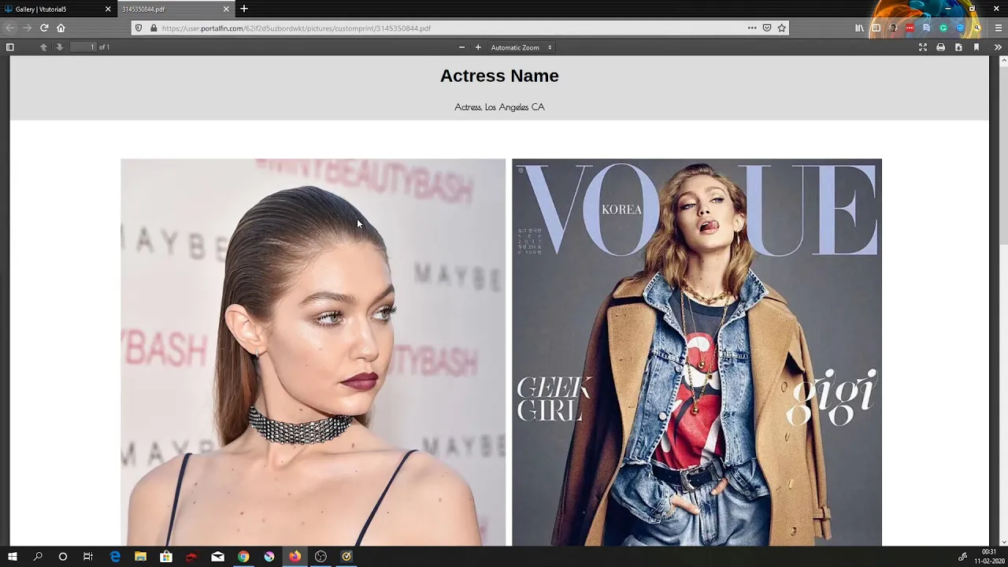The width and height of the screenshot is (1008, 567).
Task: Save page to Pocket
Action: (767, 28)
